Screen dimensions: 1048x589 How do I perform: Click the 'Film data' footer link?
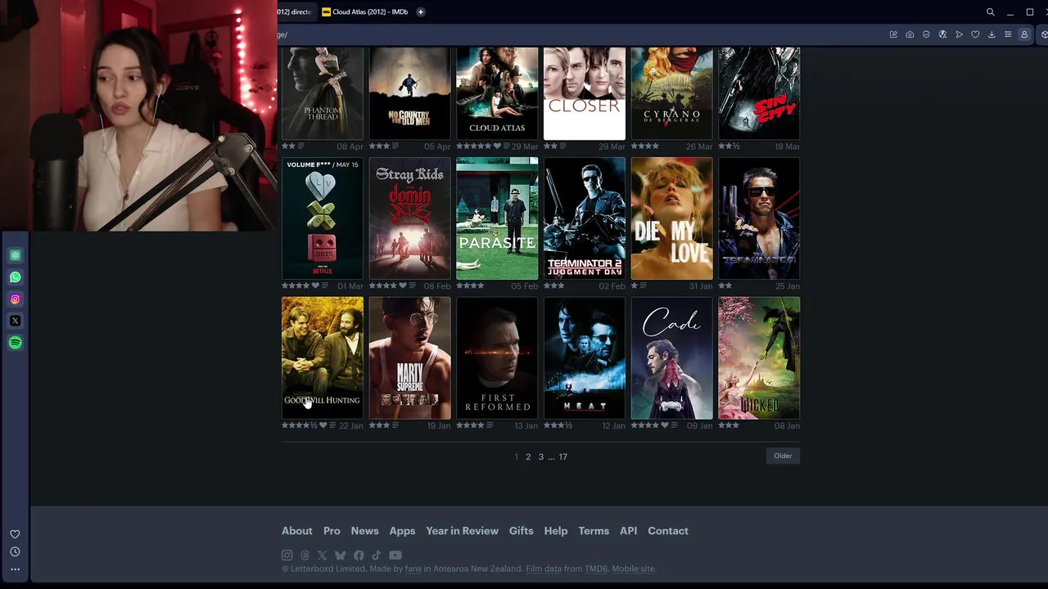[x=544, y=569]
